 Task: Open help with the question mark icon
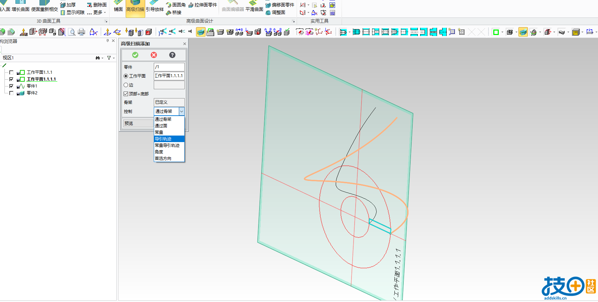click(172, 55)
